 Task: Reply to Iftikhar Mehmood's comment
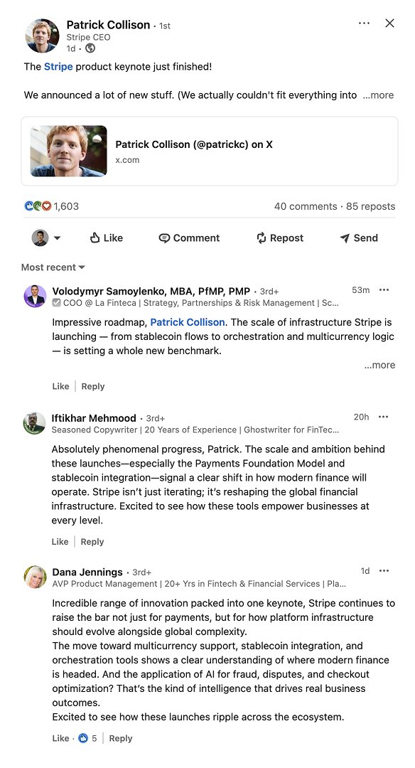click(x=92, y=542)
